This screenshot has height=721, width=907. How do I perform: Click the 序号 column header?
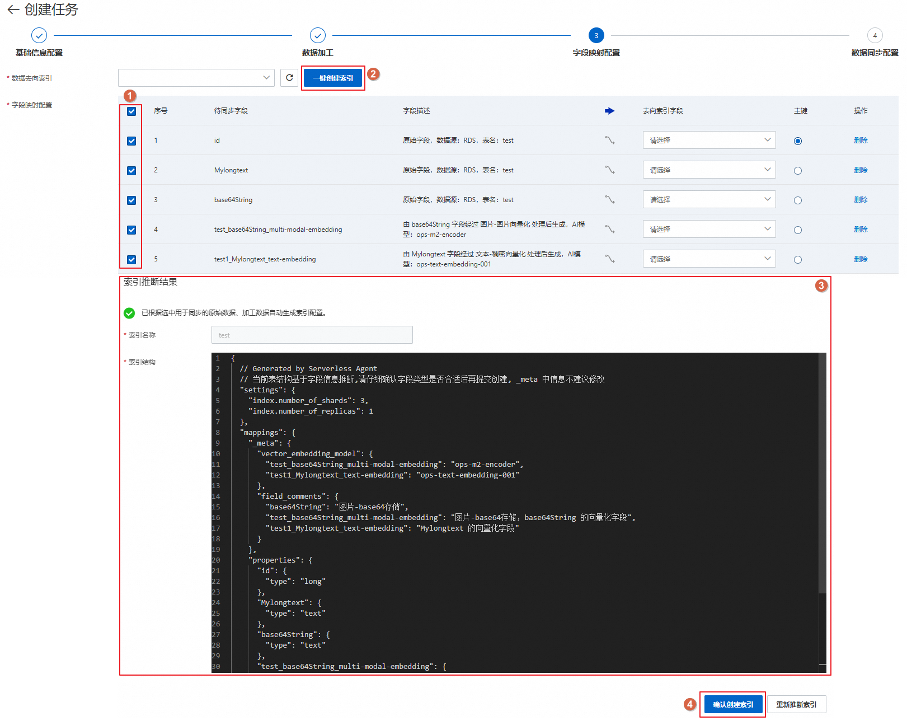pyautogui.click(x=161, y=111)
